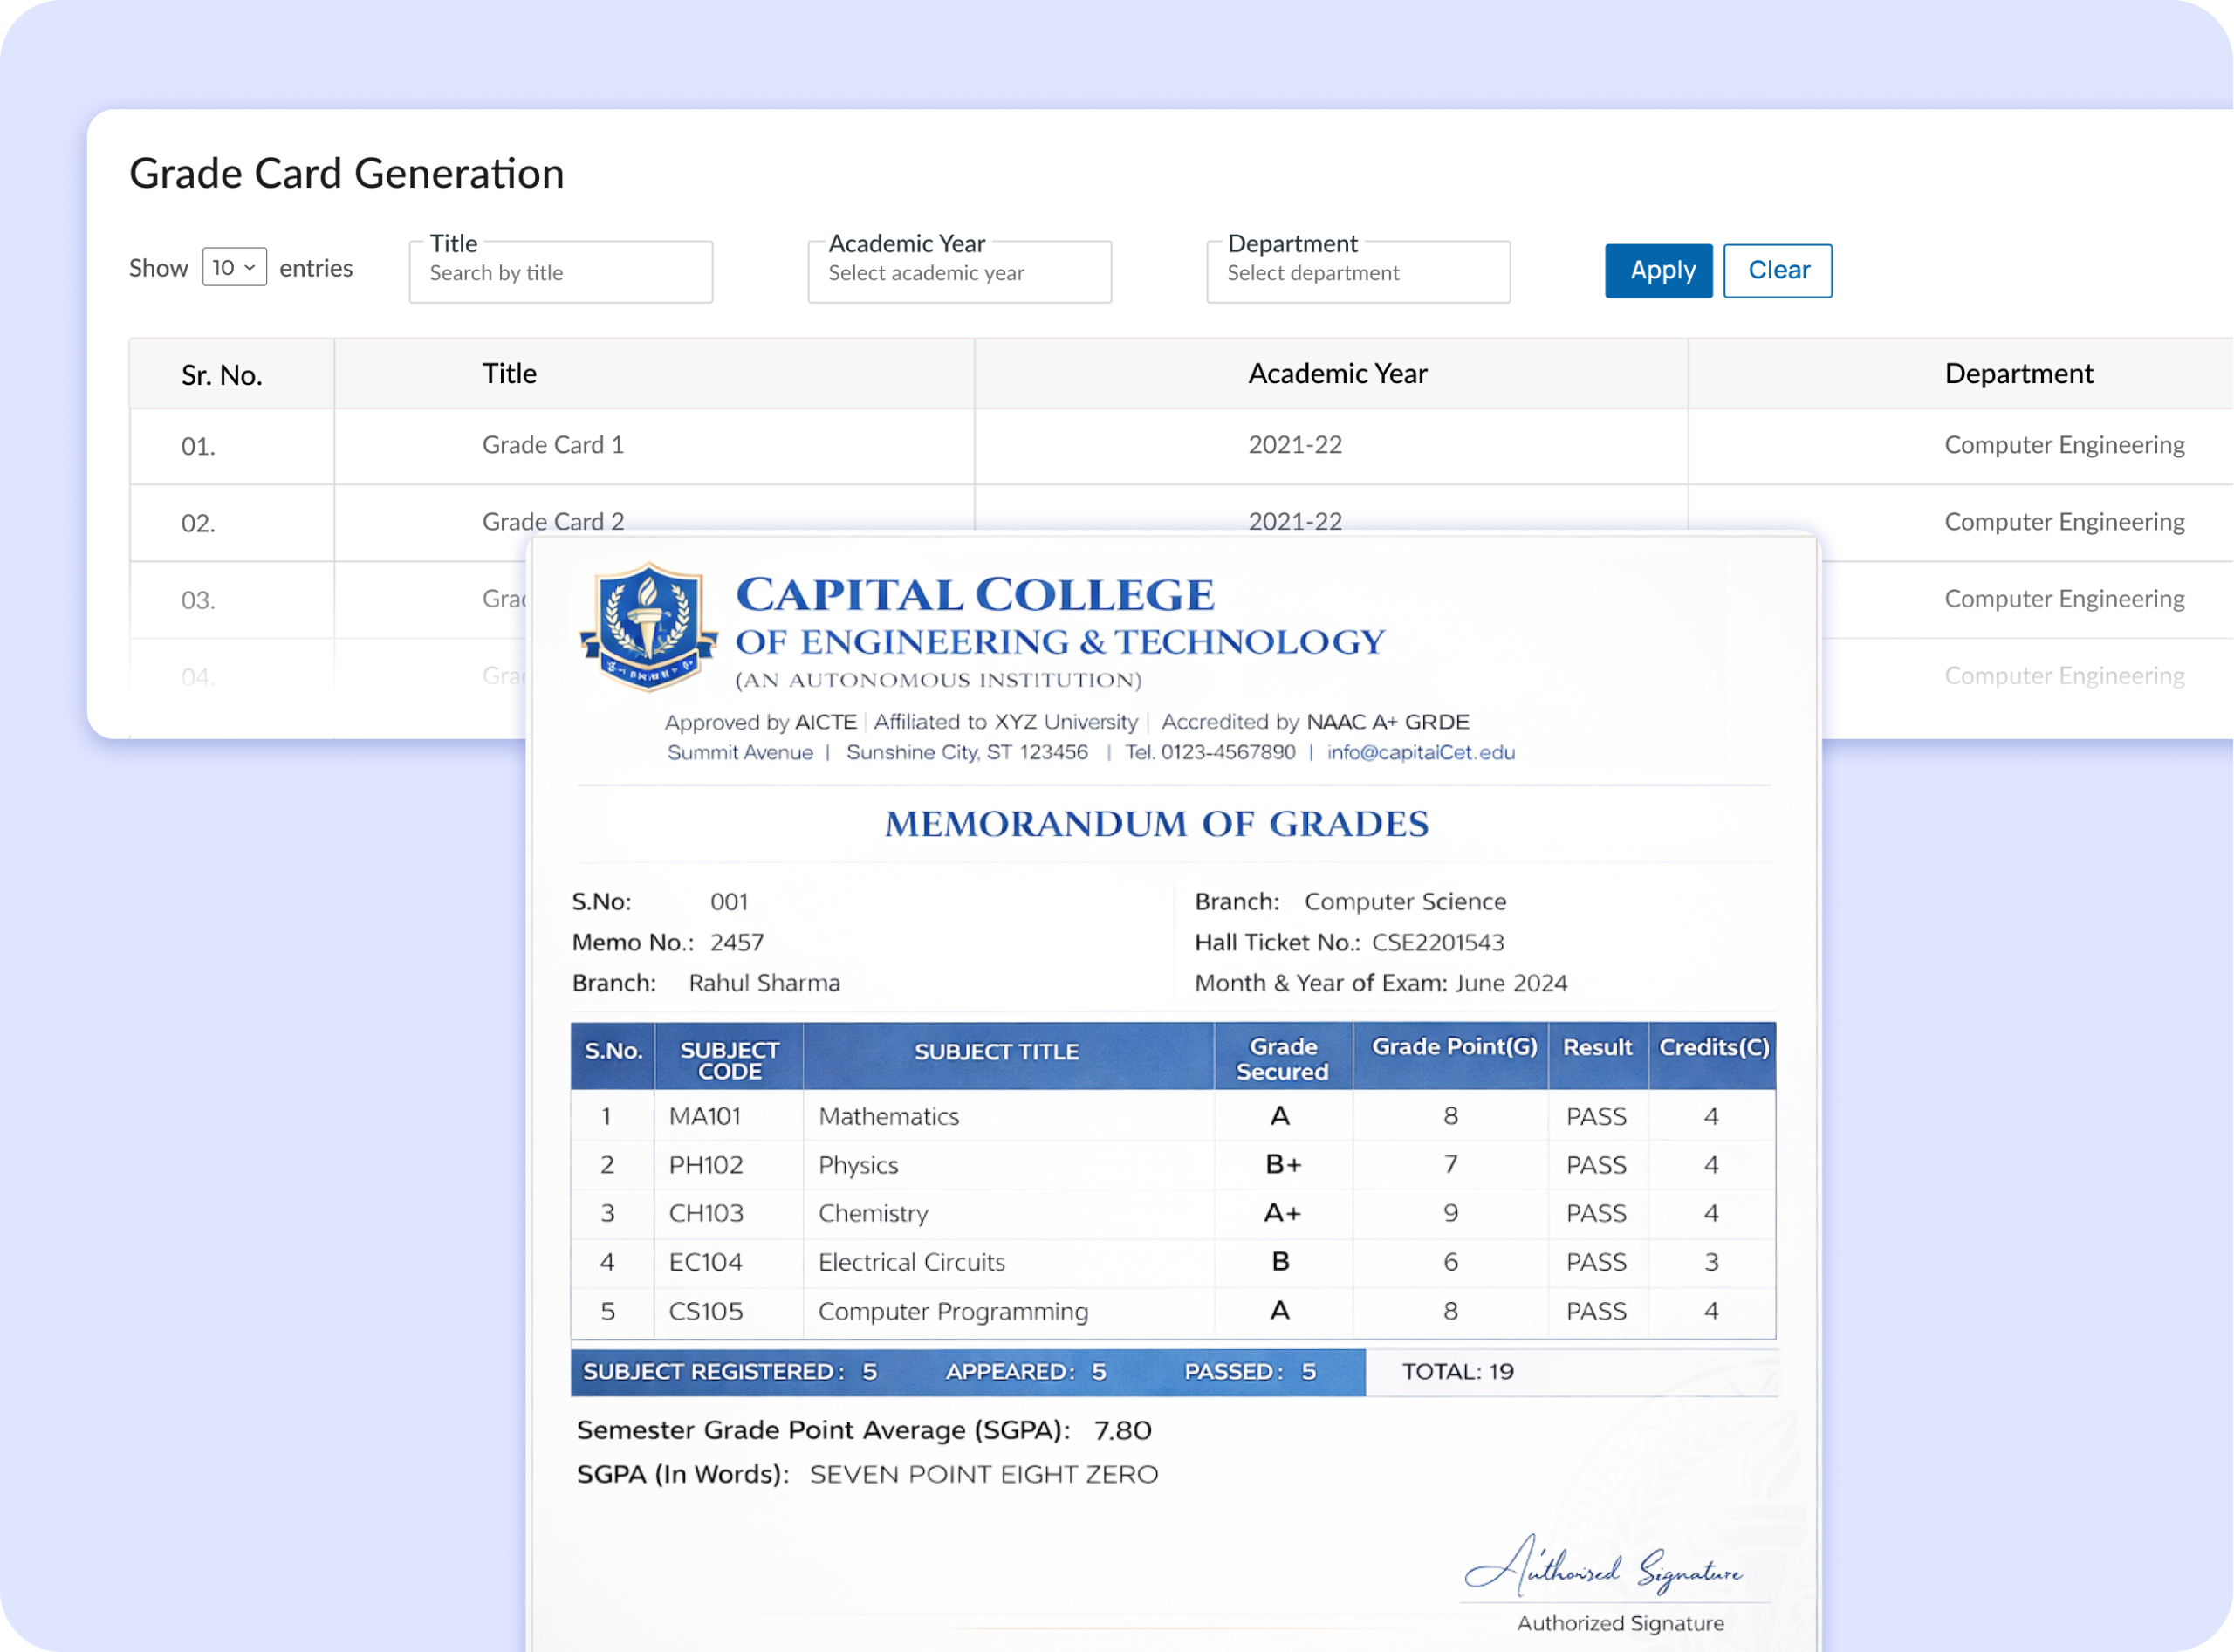Click the Academic Year column header
Viewport: 2234px width, 1652px height.
(x=1337, y=374)
